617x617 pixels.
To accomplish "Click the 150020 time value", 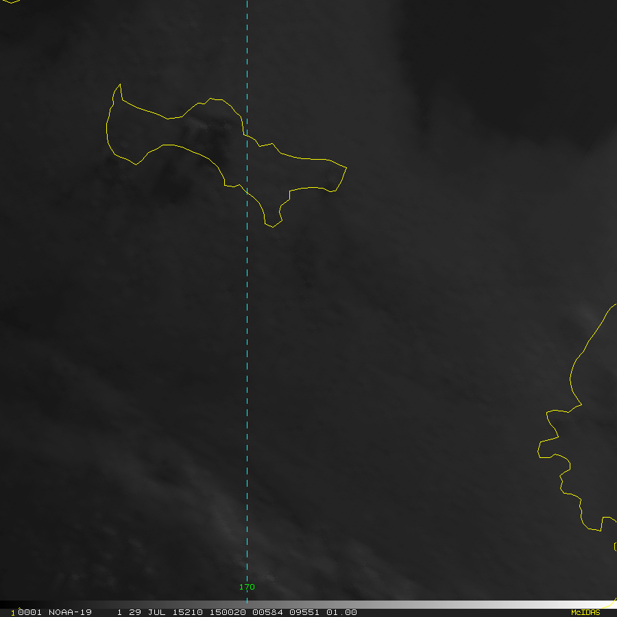I will click(x=228, y=612).
